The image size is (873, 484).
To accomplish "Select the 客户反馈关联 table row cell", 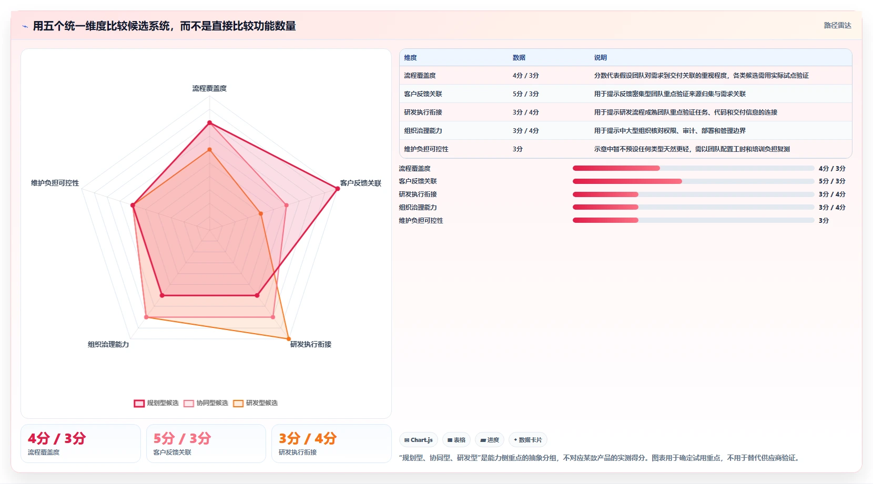I will click(423, 94).
